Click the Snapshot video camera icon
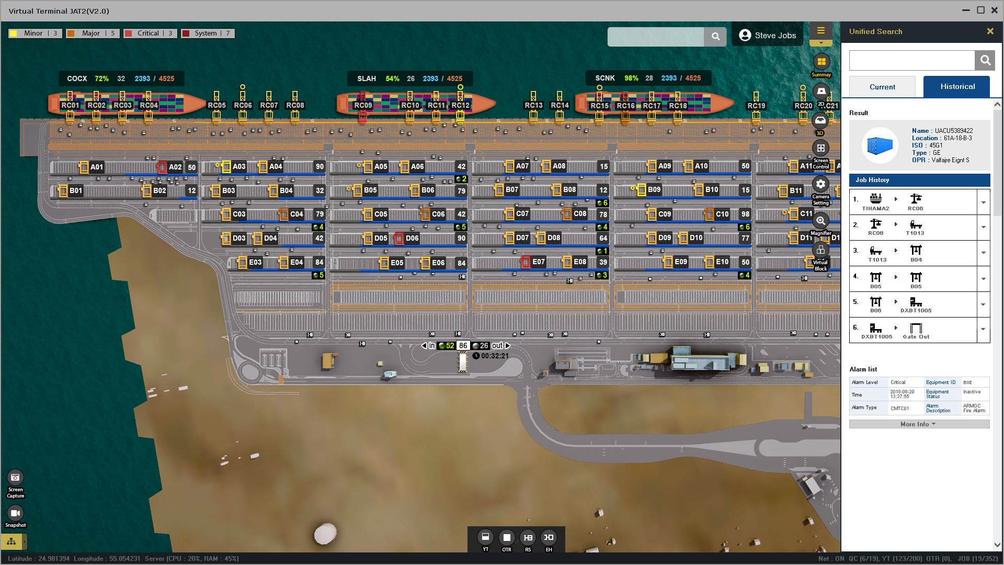The height and width of the screenshot is (565, 1004). pyautogui.click(x=15, y=513)
